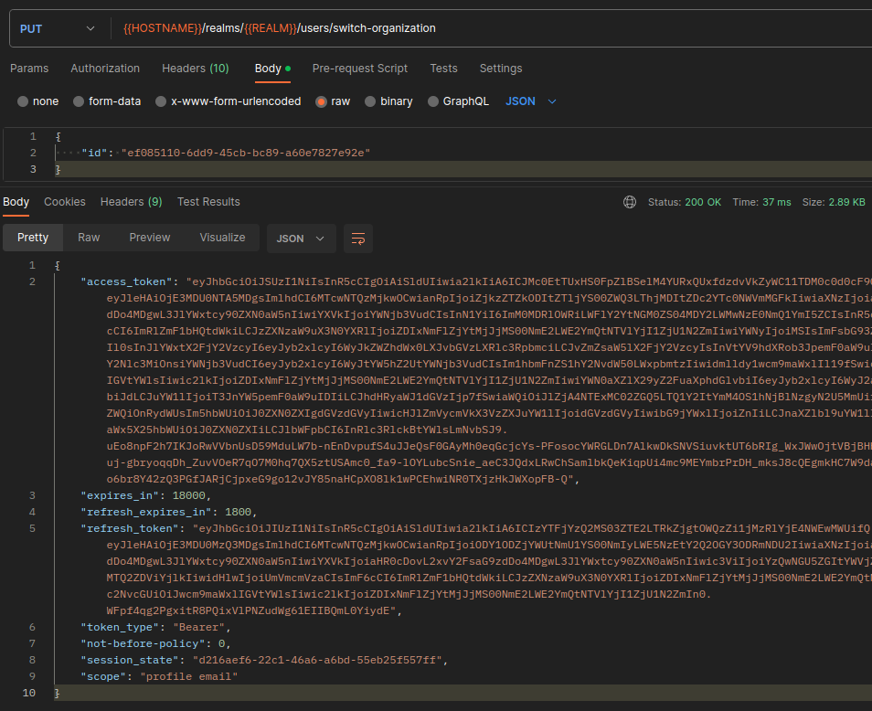Click the Visualize response button
This screenshot has height=711, width=872.
222,238
